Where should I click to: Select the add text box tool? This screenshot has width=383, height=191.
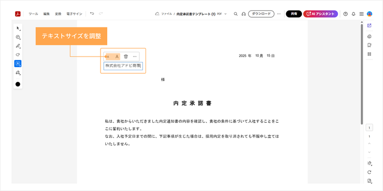tap(18, 63)
